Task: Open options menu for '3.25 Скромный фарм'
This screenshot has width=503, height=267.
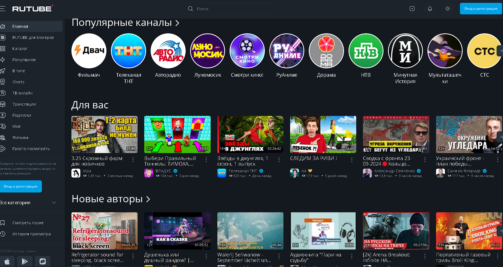Action: tap(133, 160)
